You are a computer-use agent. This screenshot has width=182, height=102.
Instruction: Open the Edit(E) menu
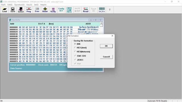point(10,5)
